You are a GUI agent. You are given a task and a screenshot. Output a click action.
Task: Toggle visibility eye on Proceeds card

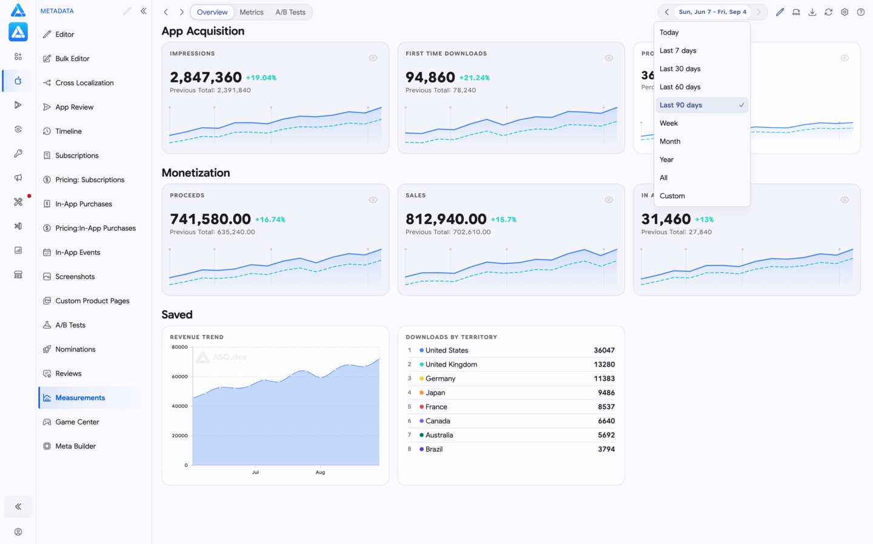pyautogui.click(x=373, y=200)
